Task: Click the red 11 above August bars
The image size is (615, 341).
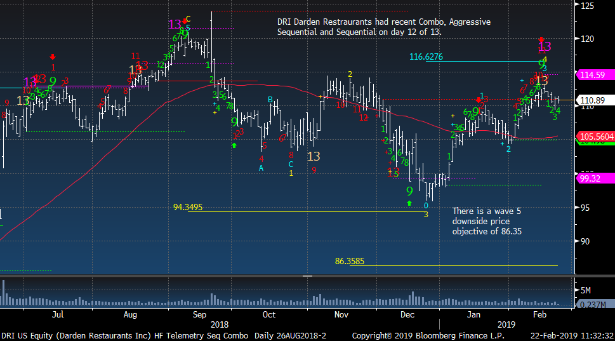Action: click(136, 56)
